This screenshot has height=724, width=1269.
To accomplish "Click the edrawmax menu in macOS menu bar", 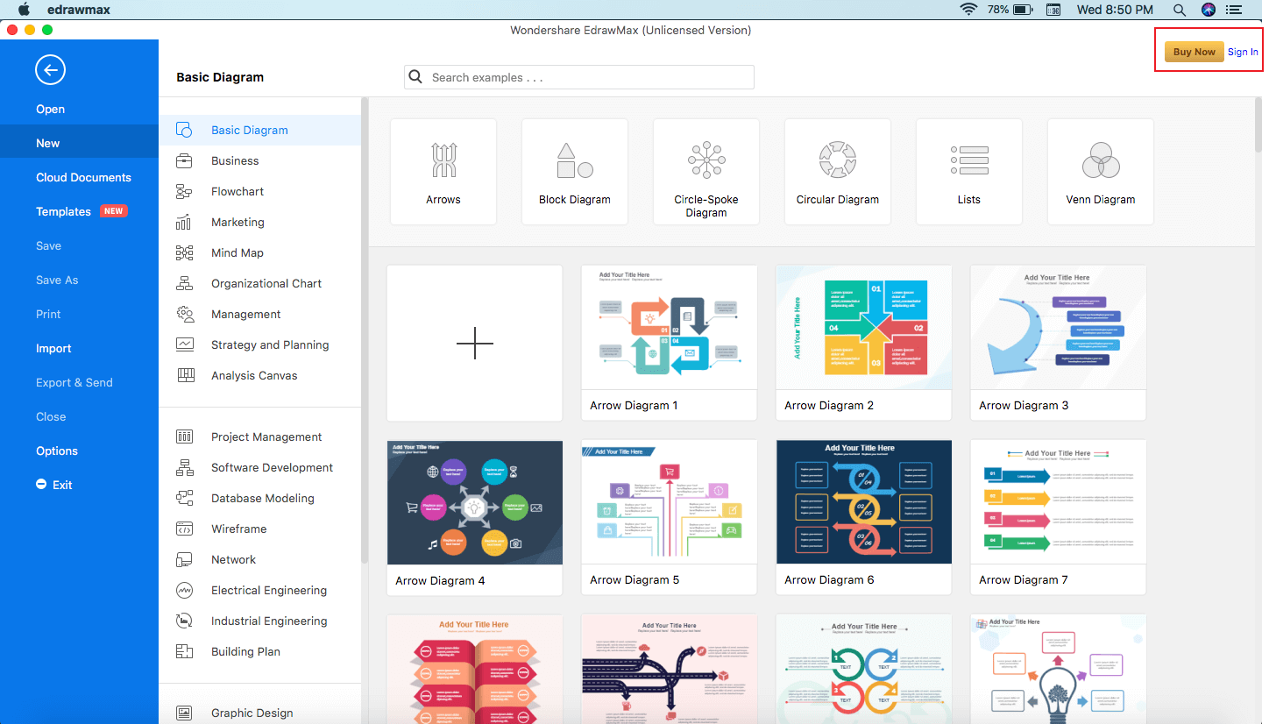I will (x=79, y=10).
